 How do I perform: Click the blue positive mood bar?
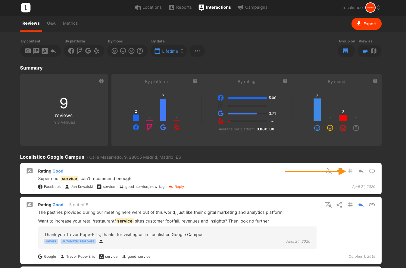[317, 110]
